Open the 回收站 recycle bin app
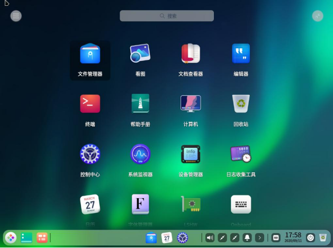The width and height of the screenshot is (333, 248). tap(241, 104)
